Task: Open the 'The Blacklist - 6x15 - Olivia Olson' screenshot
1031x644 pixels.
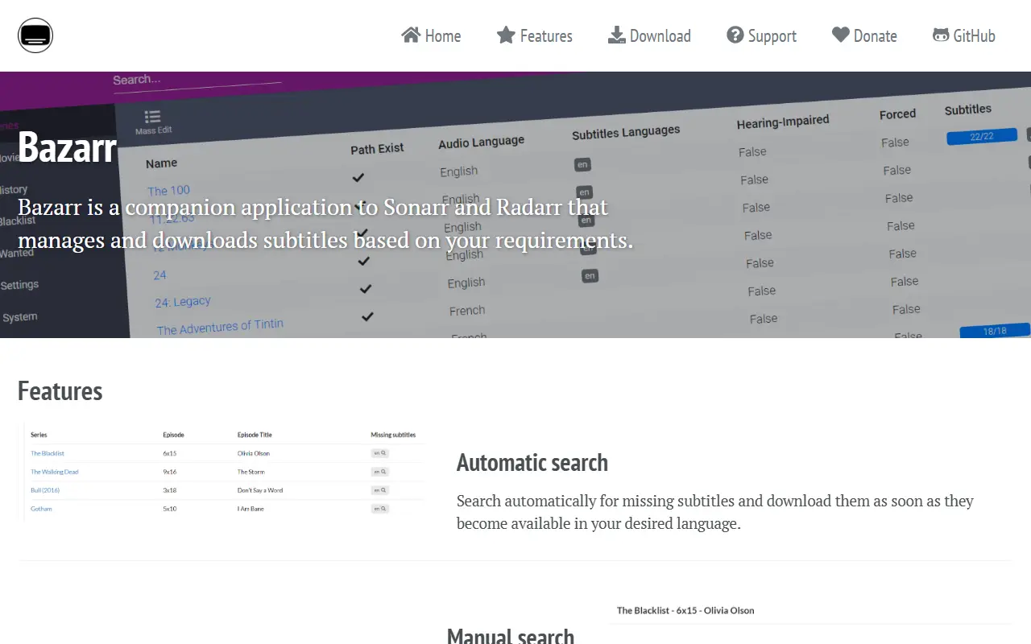Action: [809, 621]
